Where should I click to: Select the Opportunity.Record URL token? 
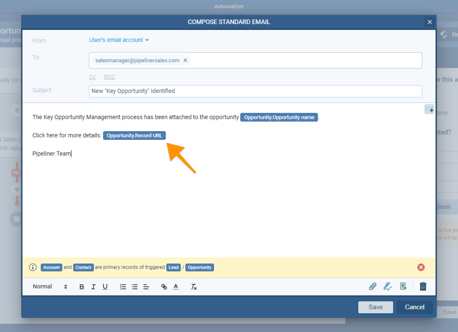[x=134, y=135]
